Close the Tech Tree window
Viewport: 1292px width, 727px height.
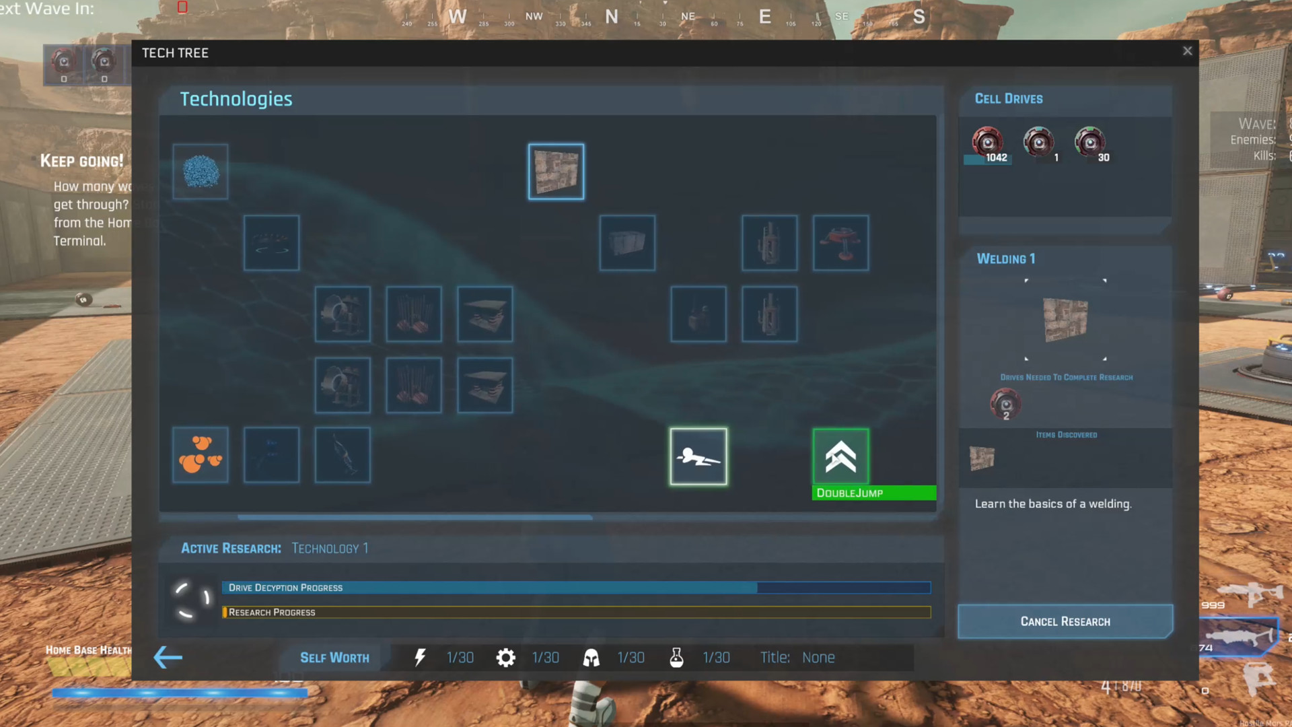(x=1187, y=50)
